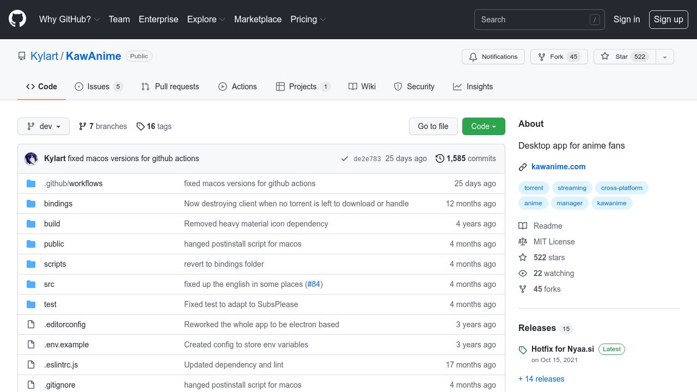Click the Sign up button

tap(669, 19)
